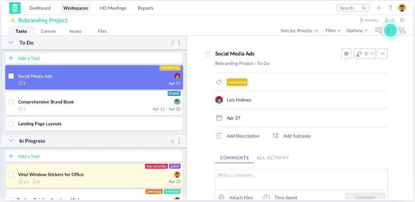The width and height of the screenshot is (415, 202).
Task: Click the task priority alert icon
Action: pos(346,53)
